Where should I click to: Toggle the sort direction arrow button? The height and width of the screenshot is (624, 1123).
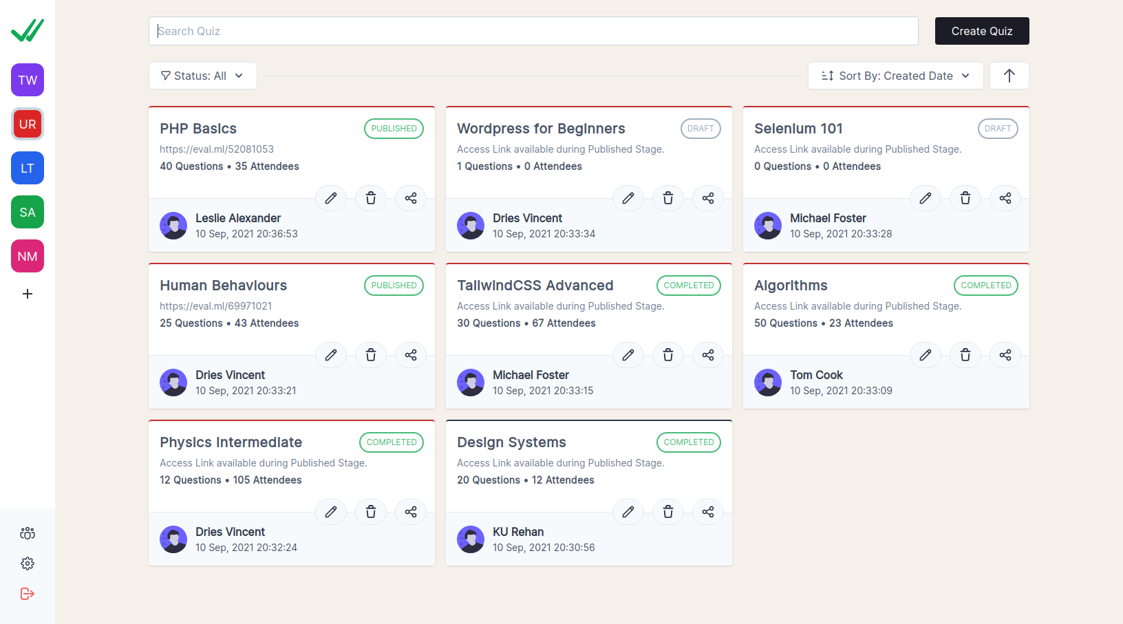[1009, 76]
